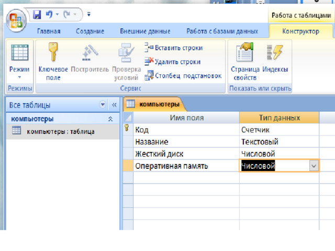Open the Все таблицы navigation pane menu
Screen dimensions: 335x251
pyautogui.click(x=103, y=105)
